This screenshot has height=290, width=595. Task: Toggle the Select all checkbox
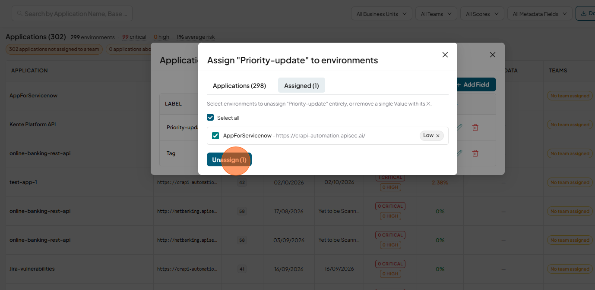point(210,117)
